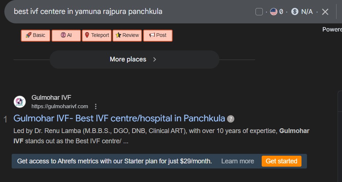Click the question mark icon beside result title
The image size is (342, 182).
(231, 119)
